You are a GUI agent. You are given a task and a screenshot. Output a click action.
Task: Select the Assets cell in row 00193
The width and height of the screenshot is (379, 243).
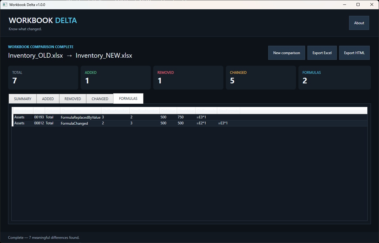pos(23,117)
